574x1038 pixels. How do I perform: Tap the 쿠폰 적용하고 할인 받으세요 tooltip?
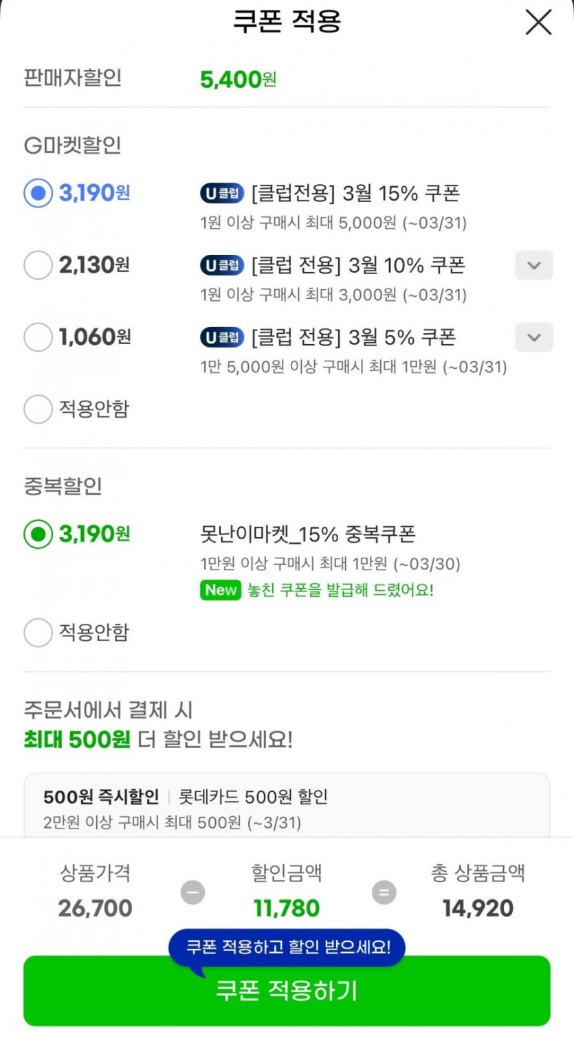coord(287,947)
